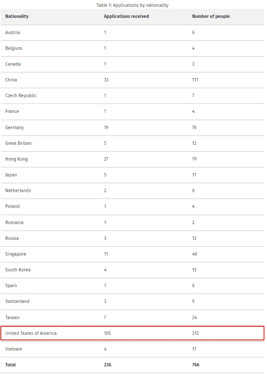Select the Hong Kong row label

(17, 159)
